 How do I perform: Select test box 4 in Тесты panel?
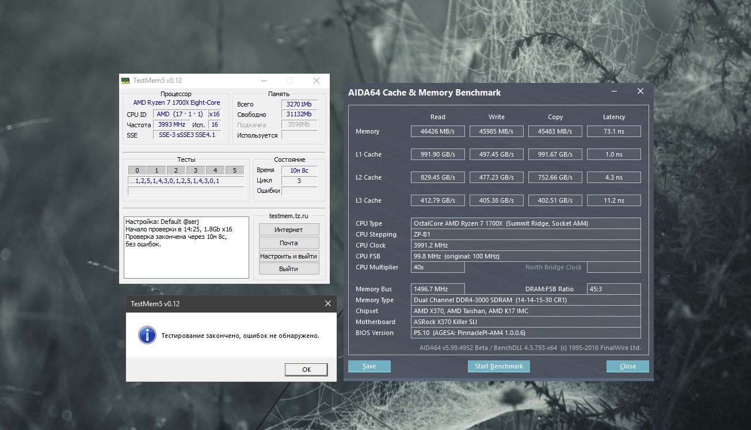point(215,170)
